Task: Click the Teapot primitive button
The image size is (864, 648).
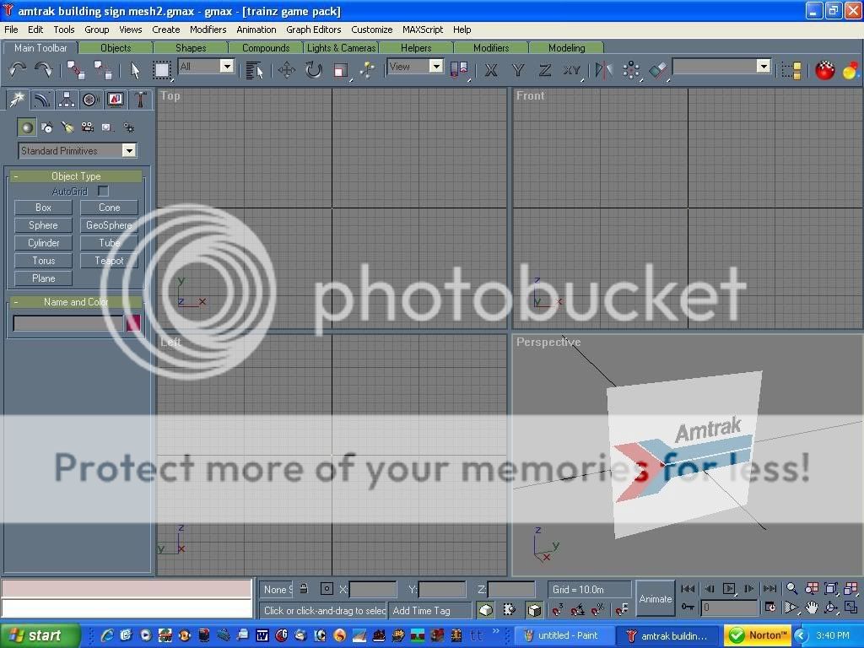Action: coord(109,261)
